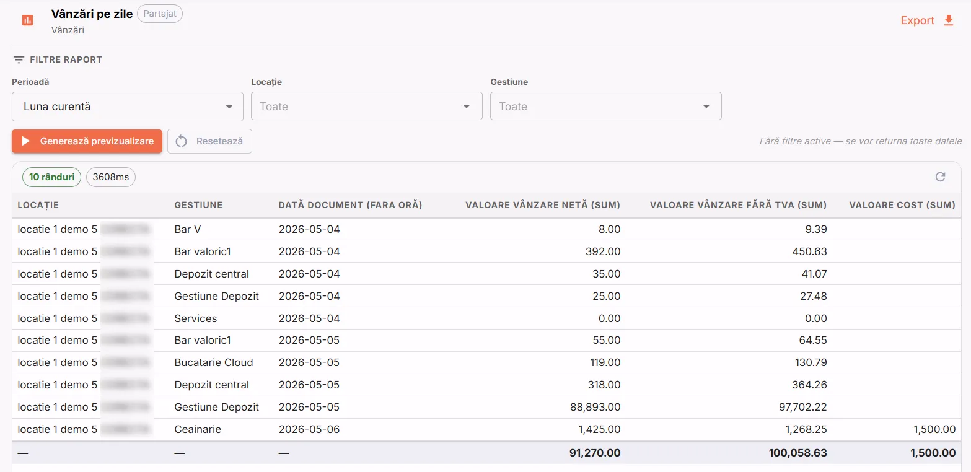Click the 3608ms timing chip

coord(111,177)
